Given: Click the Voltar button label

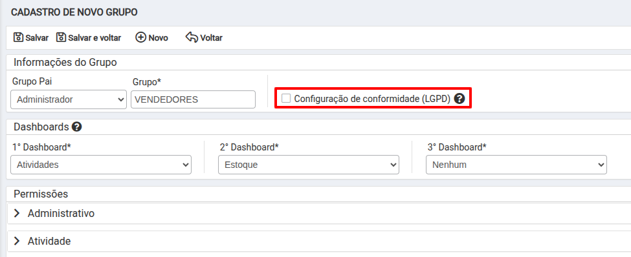Looking at the screenshot, I should [211, 37].
